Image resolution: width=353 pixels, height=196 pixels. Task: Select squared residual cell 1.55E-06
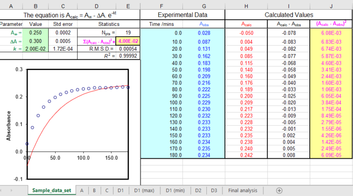[x=331, y=129]
